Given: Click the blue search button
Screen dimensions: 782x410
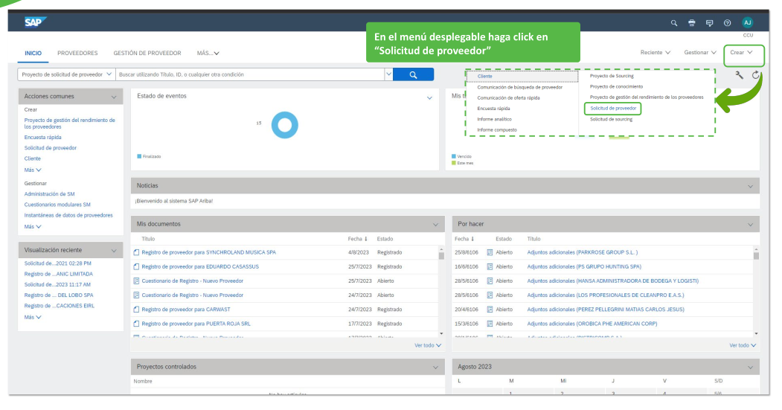Looking at the screenshot, I should point(413,75).
